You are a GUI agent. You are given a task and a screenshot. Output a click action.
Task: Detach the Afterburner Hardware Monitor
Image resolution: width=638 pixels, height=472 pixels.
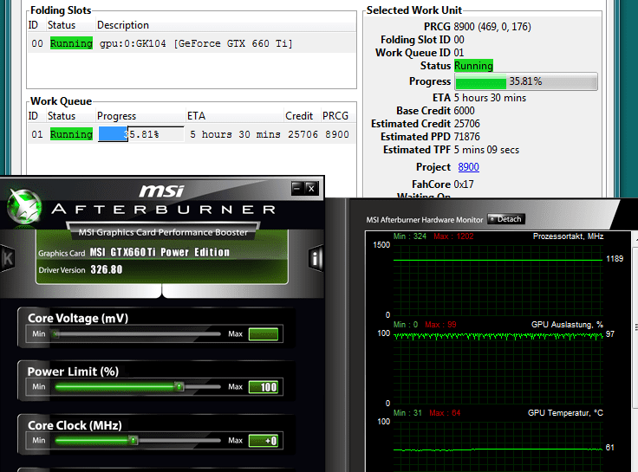click(x=506, y=219)
